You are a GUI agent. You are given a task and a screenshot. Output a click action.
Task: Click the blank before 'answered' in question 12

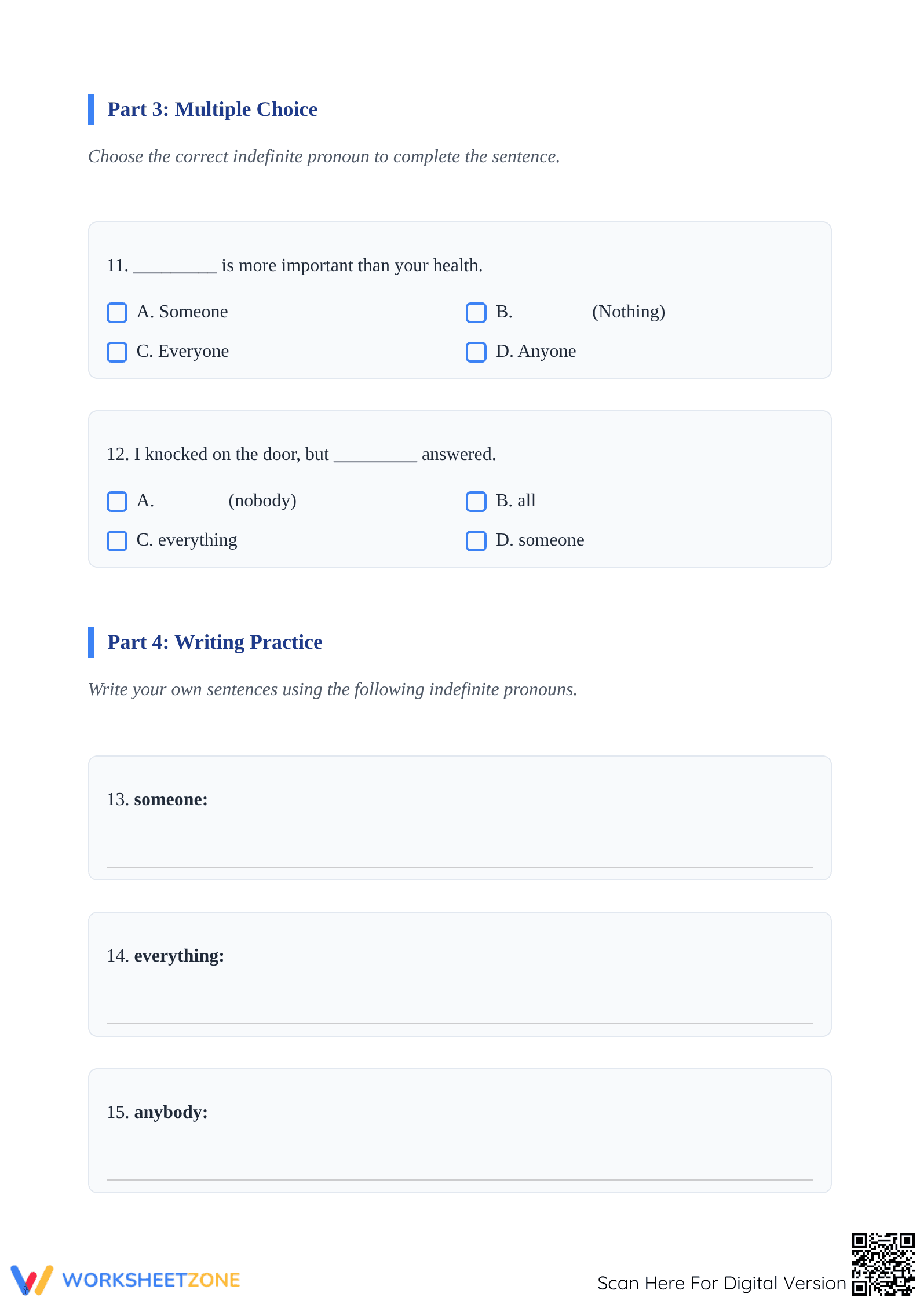[375, 456]
